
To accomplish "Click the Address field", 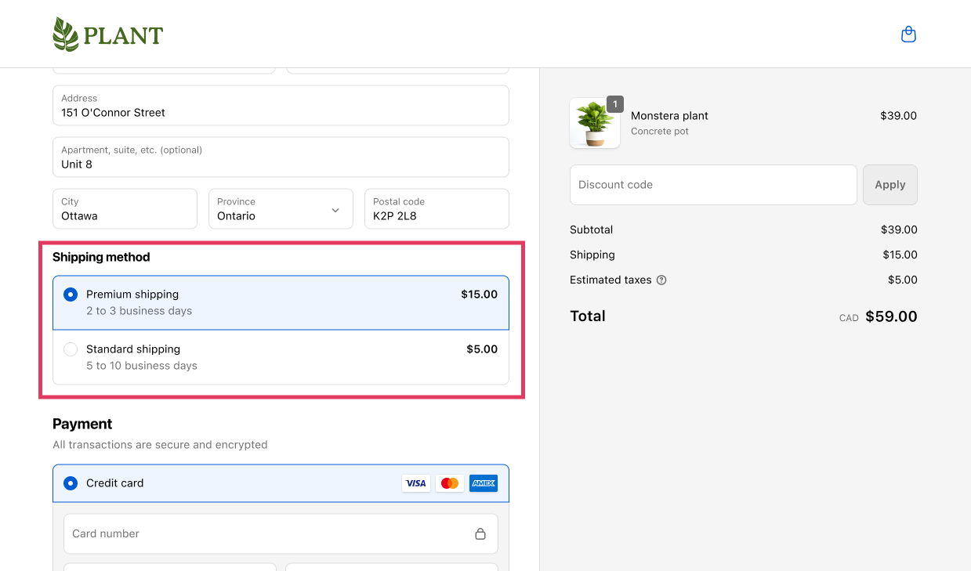I will click(x=281, y=106).
